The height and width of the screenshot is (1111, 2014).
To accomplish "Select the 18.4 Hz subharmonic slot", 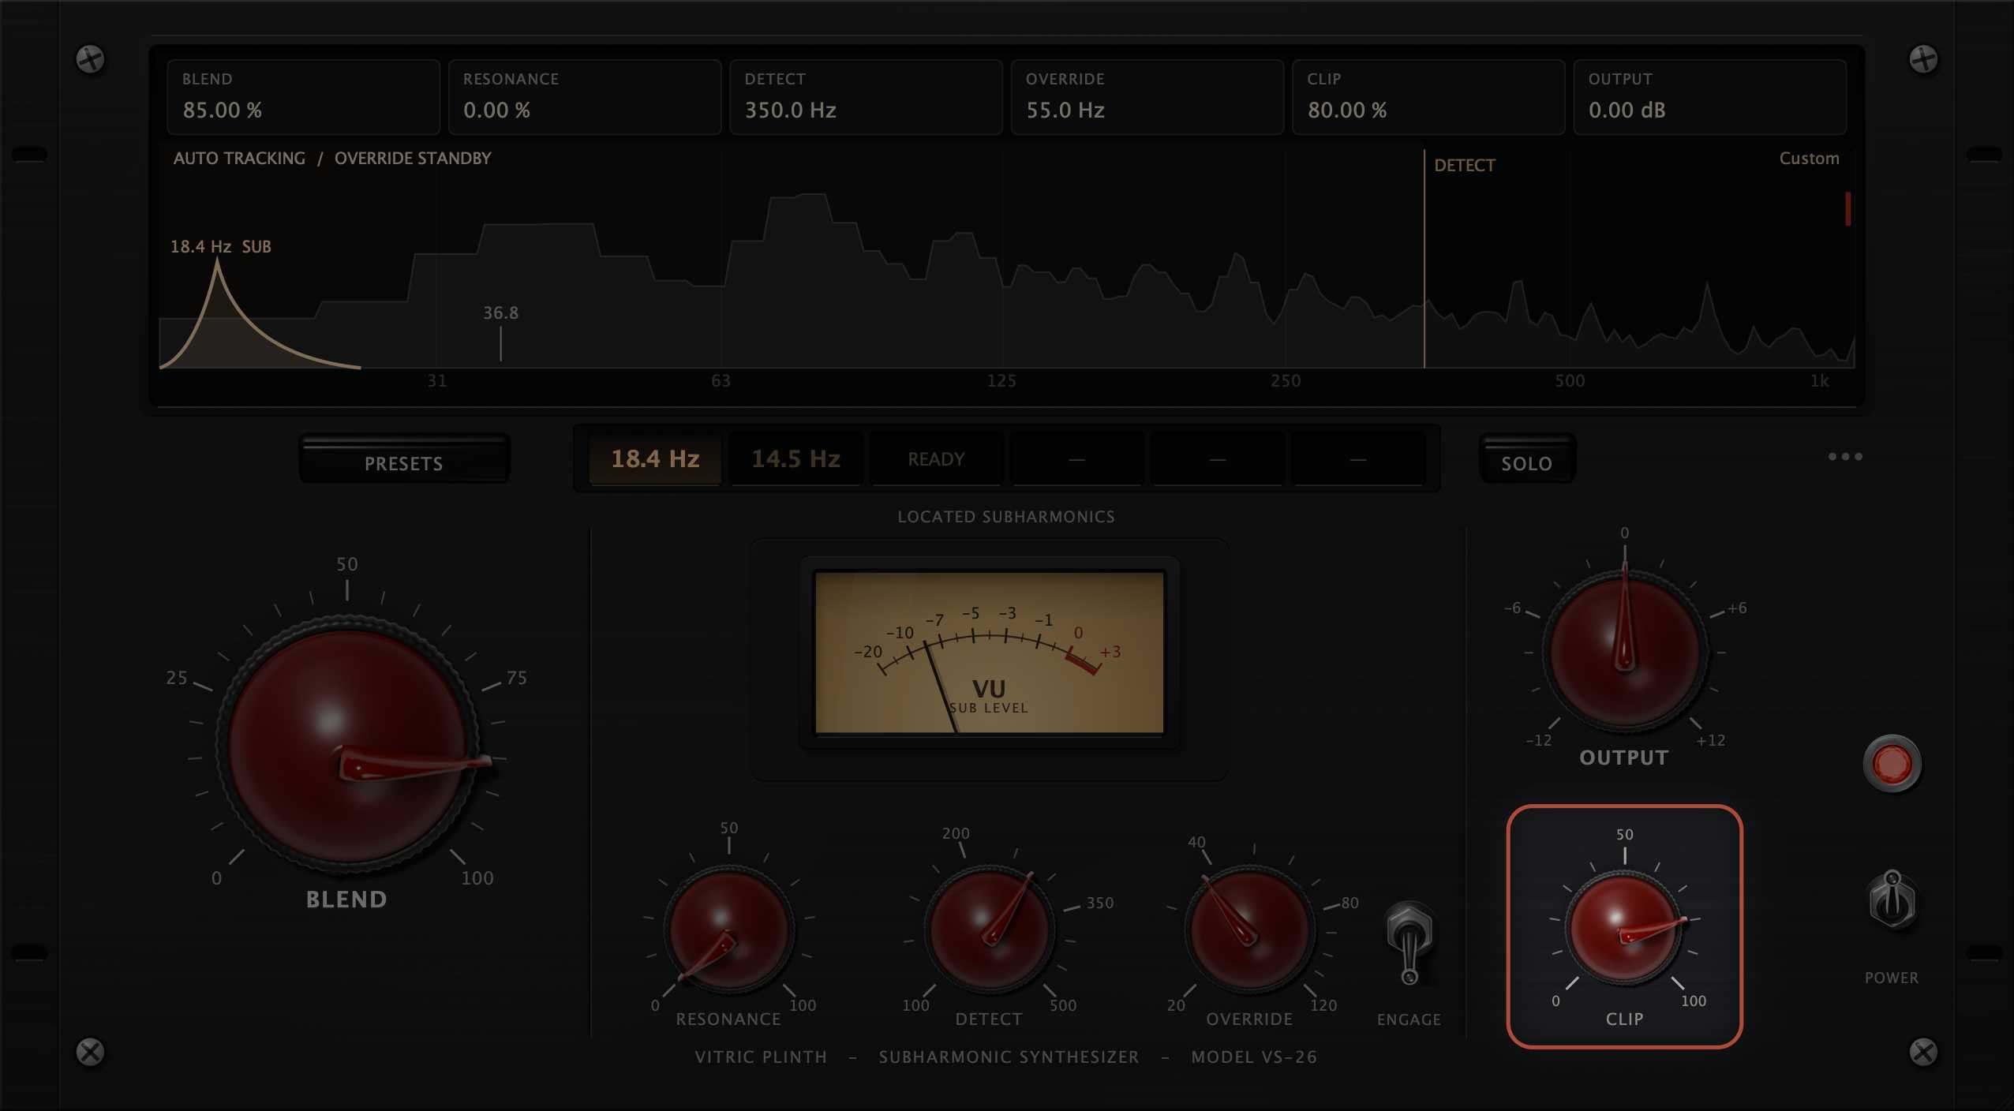I will [655, 458].
